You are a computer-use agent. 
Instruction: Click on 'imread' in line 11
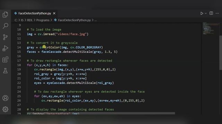49,34
